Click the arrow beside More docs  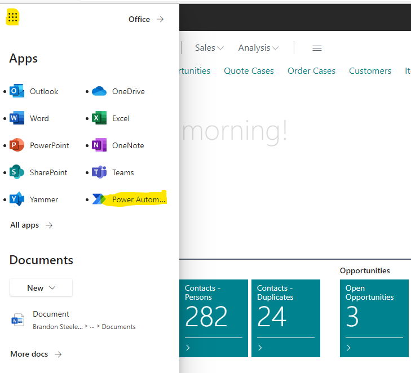[58, 354]
